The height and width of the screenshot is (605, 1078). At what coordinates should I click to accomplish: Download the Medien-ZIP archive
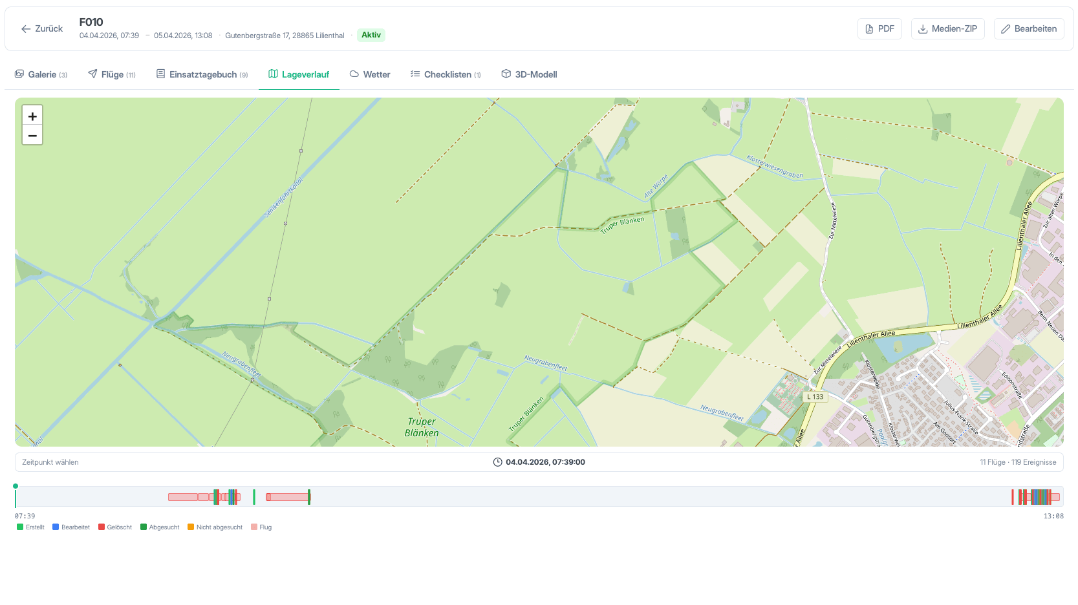pyautogui.click(x=948, y=29)
